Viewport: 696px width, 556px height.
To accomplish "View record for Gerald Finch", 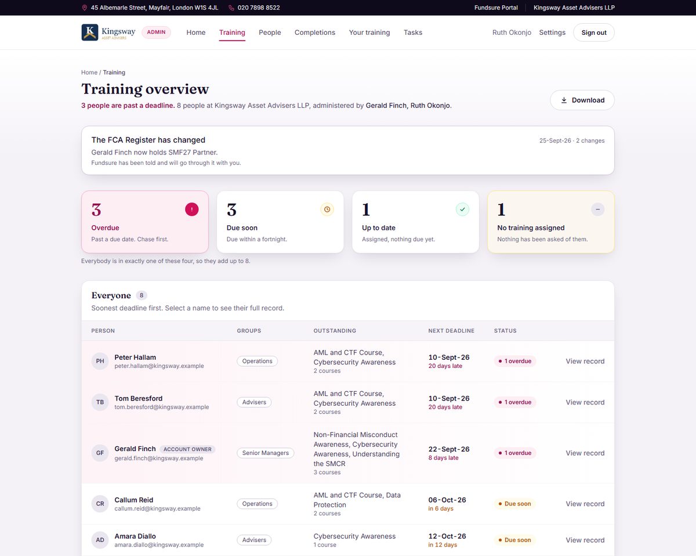I will (585, 453).
